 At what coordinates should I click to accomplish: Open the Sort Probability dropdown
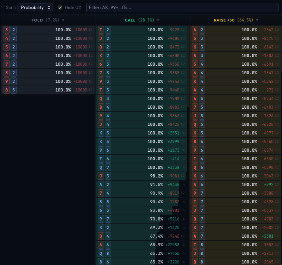coord(35,7)
